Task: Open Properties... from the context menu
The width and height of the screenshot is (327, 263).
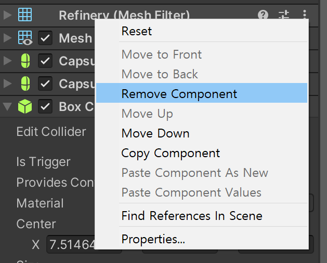Action: (x=153, y=239)
